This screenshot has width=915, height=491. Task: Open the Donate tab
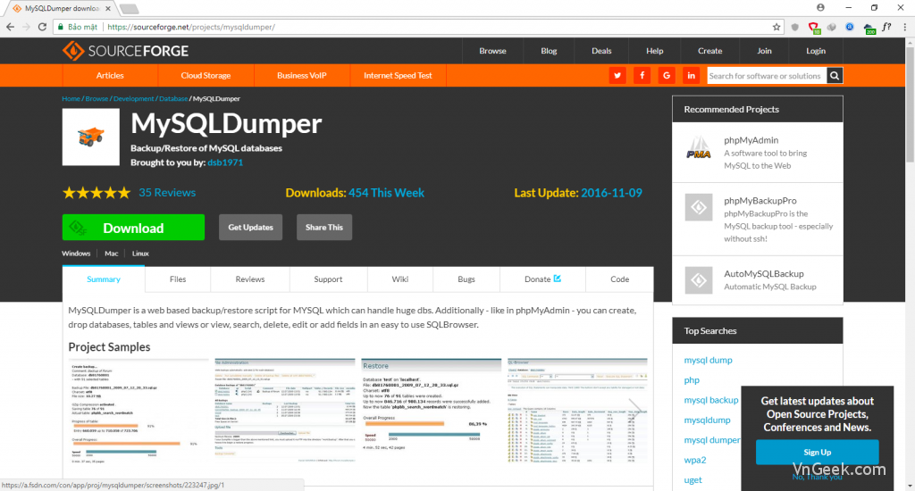point(542,279)
